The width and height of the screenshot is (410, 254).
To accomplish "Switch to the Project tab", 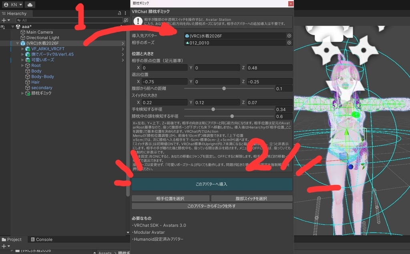I will click(12, 239).
